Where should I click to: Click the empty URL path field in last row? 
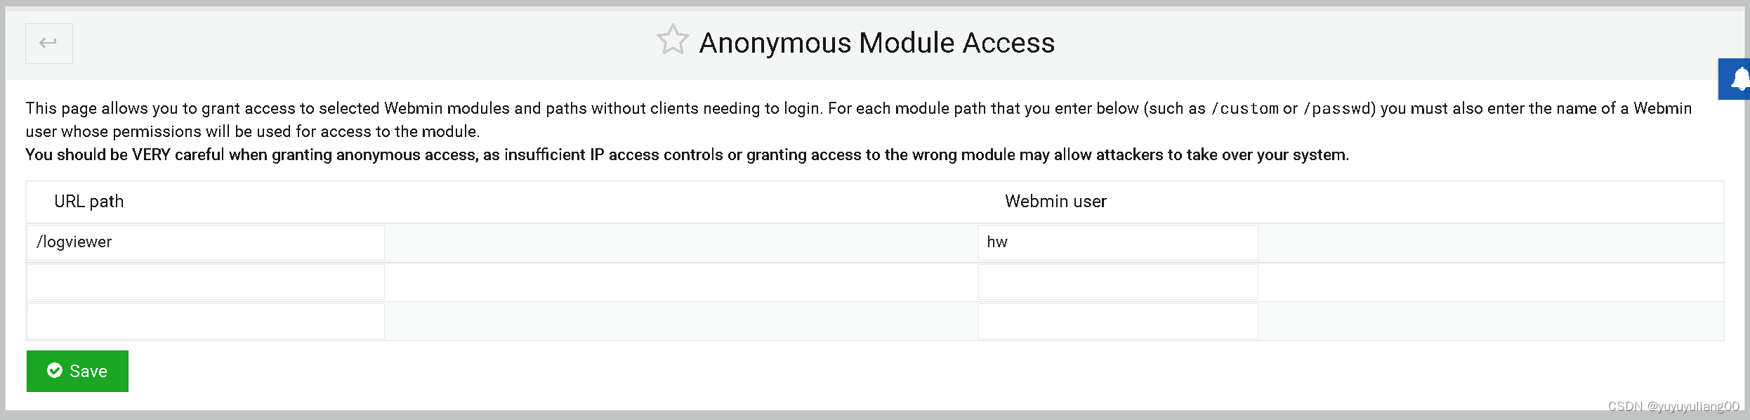click(x=204, y=321)
